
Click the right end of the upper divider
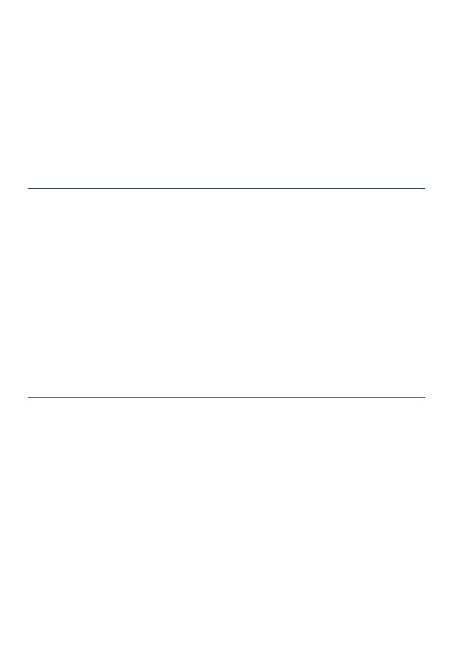tap(424, 189)
